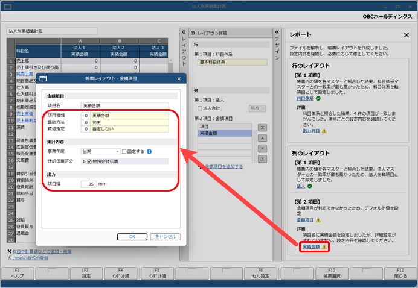Click the F8 セル設定 function key
The image size is (418, 288).
point(260,274)
